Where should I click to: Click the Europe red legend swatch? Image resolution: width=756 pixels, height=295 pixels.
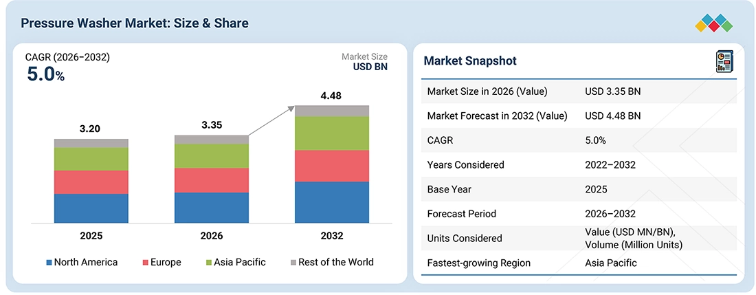[145, 263]
